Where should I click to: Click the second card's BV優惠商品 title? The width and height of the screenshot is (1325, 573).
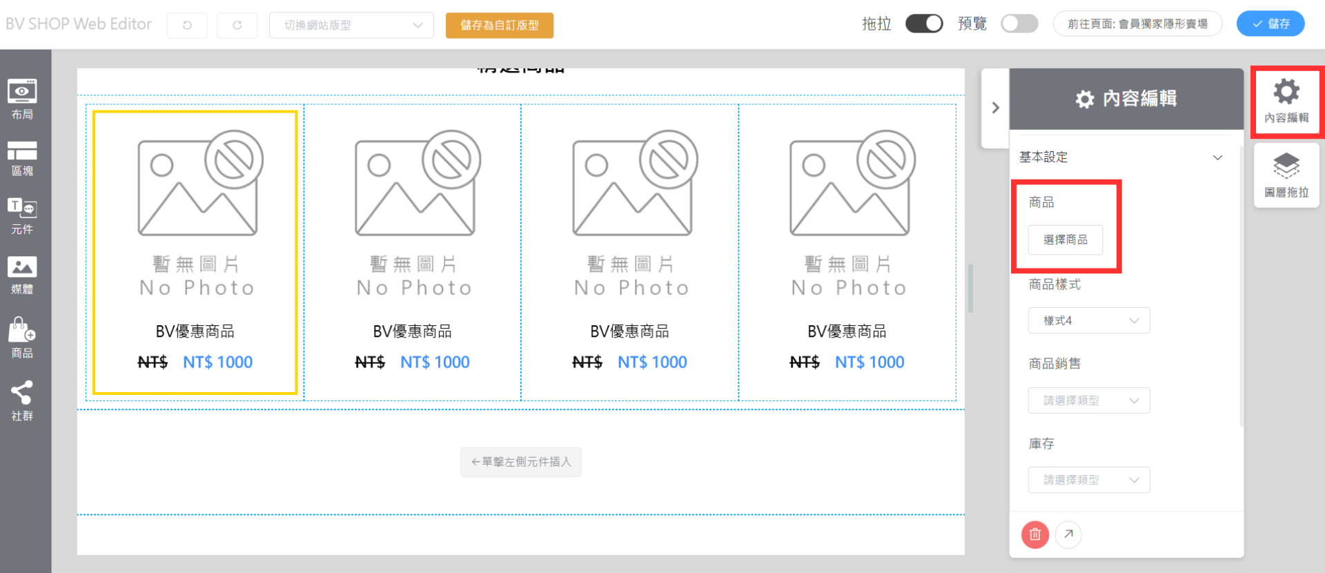click(x=413, y=331)
